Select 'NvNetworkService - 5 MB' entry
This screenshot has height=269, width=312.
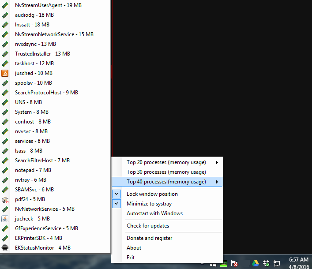coord(55,209)
